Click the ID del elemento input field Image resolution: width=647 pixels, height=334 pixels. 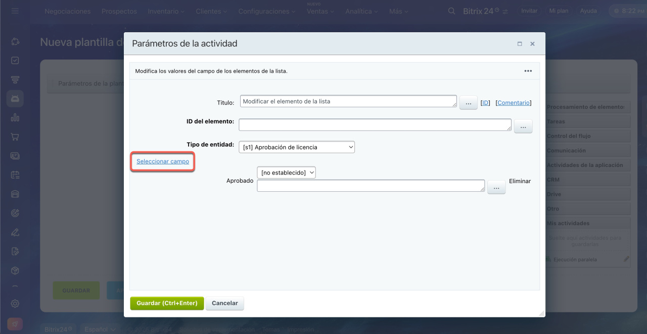tap(375, 125)
